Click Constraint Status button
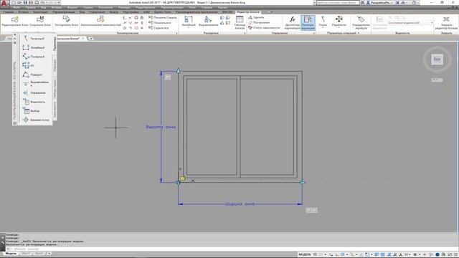Image resolution: width=459 pixels, height=258 pixels. click(x=264, y=28)
